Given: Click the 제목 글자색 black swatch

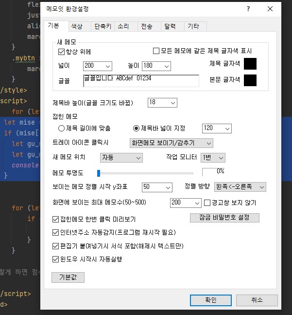Looking at the screenshot, I should click(x=250, y=64).
